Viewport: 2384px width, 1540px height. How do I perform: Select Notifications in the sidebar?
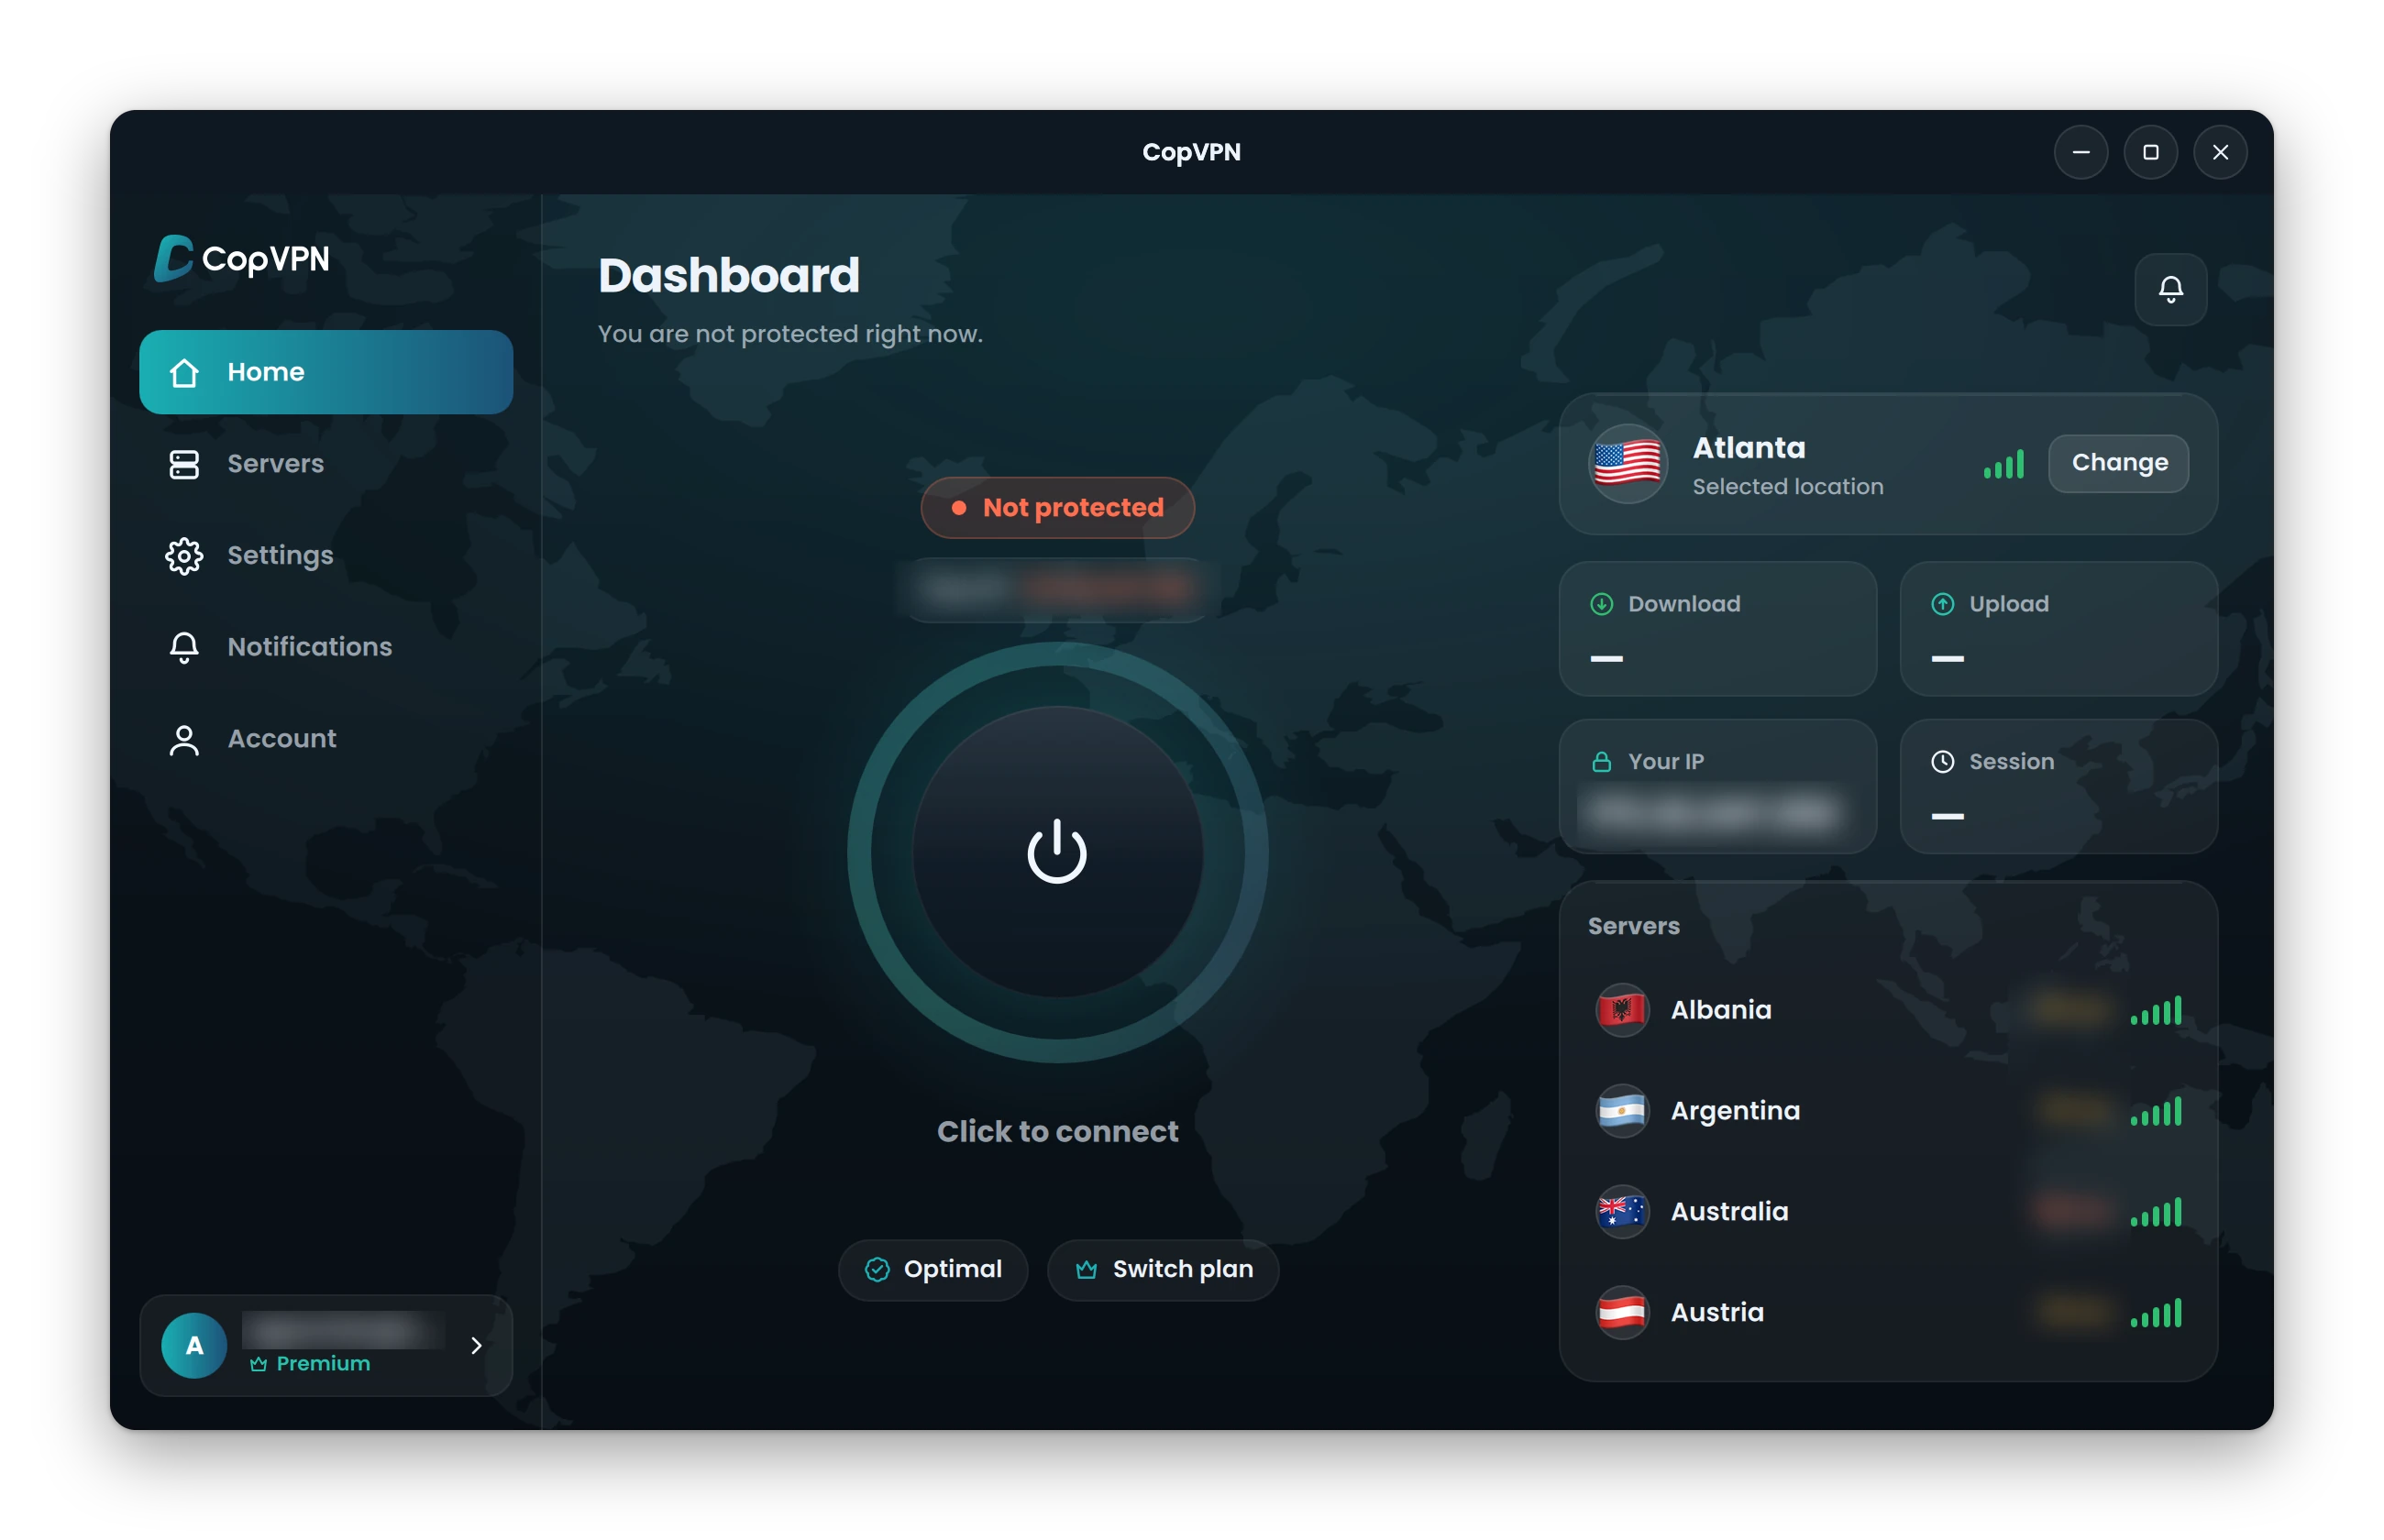coord(326,647)
